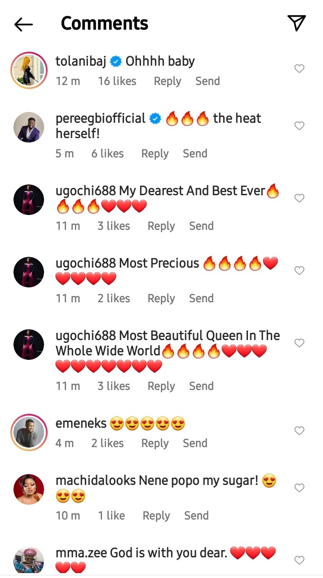This screenshot has height=578, width=323.
Task: Like tolanibaj's comment with heart icon
Action: [299, 69]
